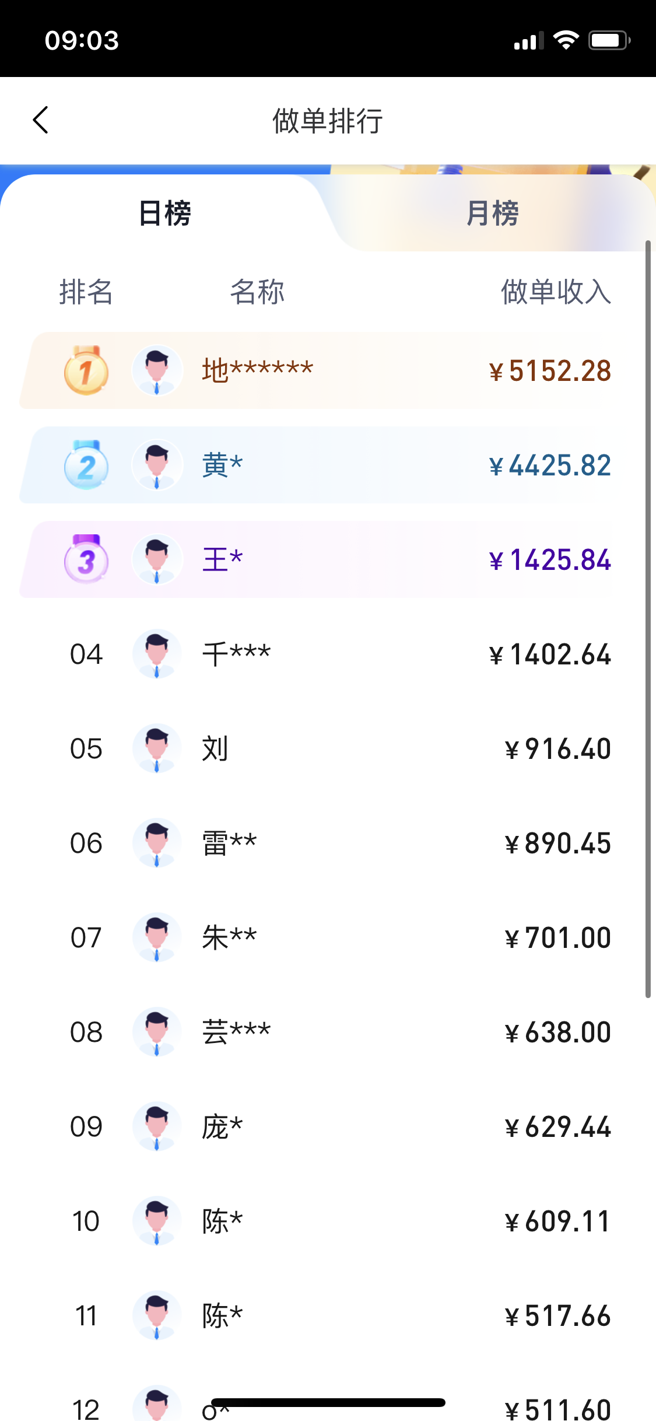Click the ¥609.11 income for rank 10
Viewport: 656px width, 1421px height.
click(x=557, y=1221)
